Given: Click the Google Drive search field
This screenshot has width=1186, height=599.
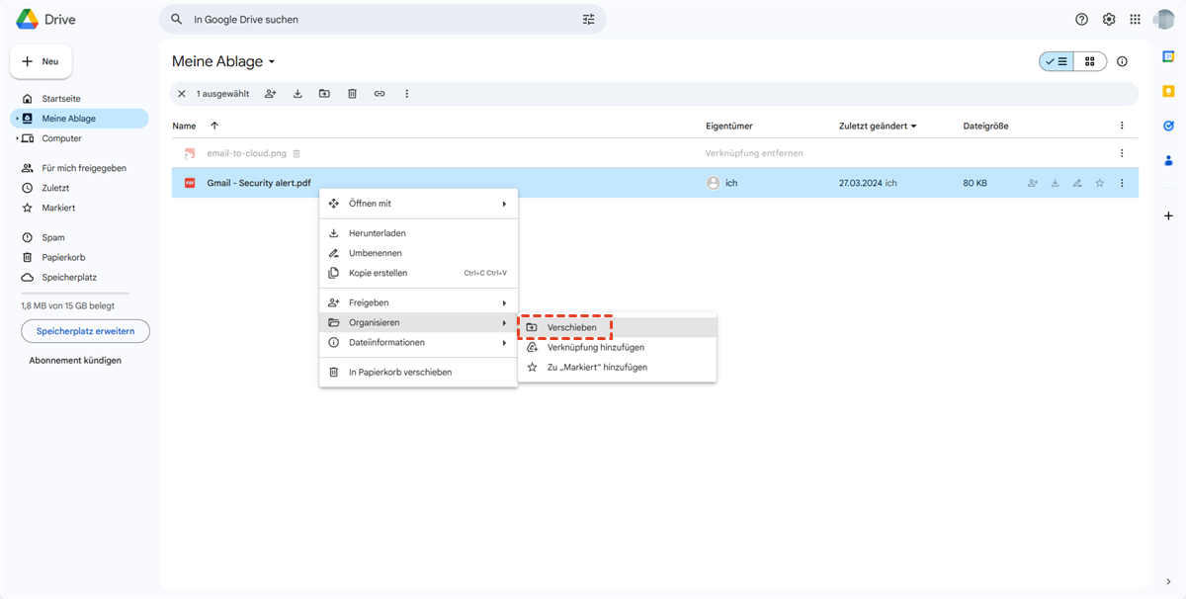Looking at the screenshot, I should [381, 20].
